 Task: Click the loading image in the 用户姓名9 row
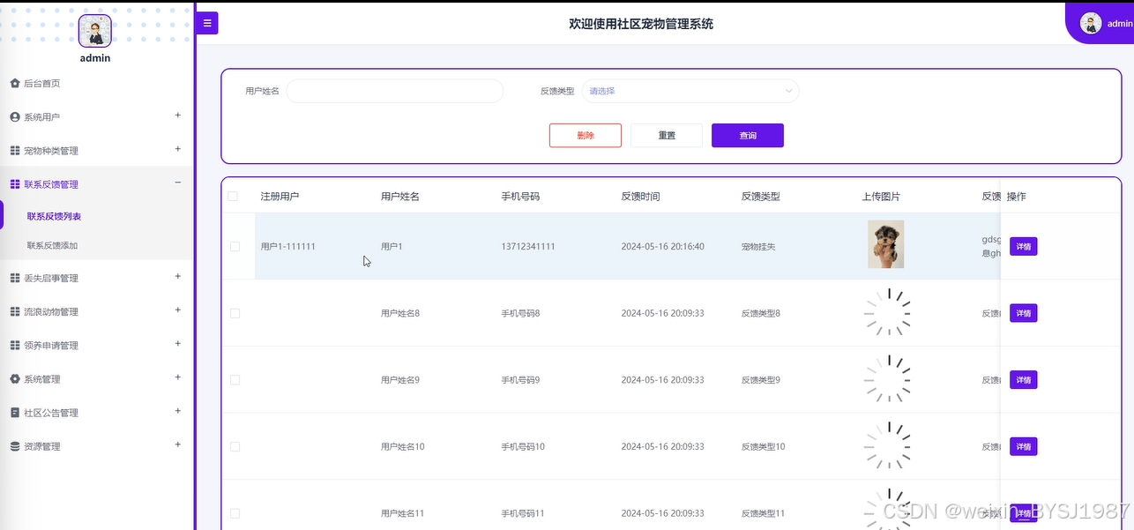click(887, 379)
